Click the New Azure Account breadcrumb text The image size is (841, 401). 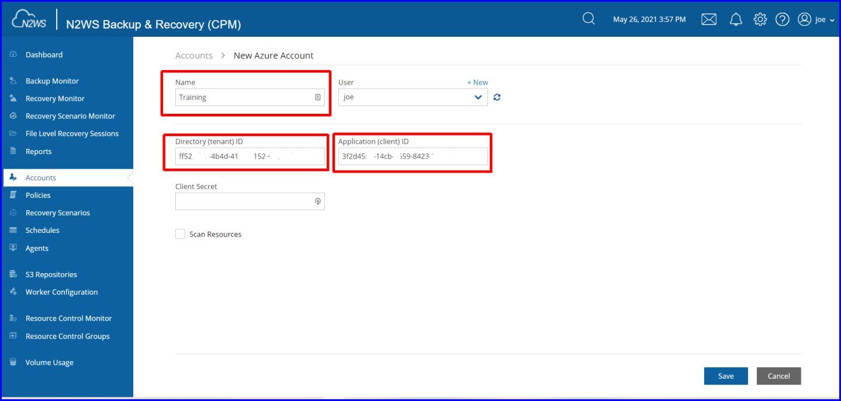coord(274,55)
